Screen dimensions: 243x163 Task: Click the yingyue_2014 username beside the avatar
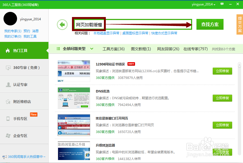pyautogui.click(x=30, y=19)
